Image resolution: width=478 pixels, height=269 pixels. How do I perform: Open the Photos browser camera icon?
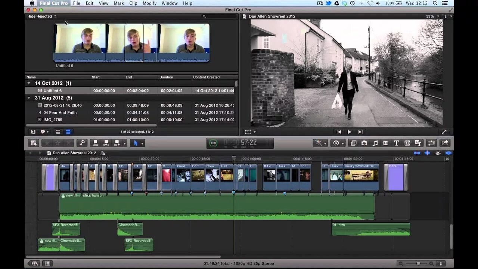point(364,143)
